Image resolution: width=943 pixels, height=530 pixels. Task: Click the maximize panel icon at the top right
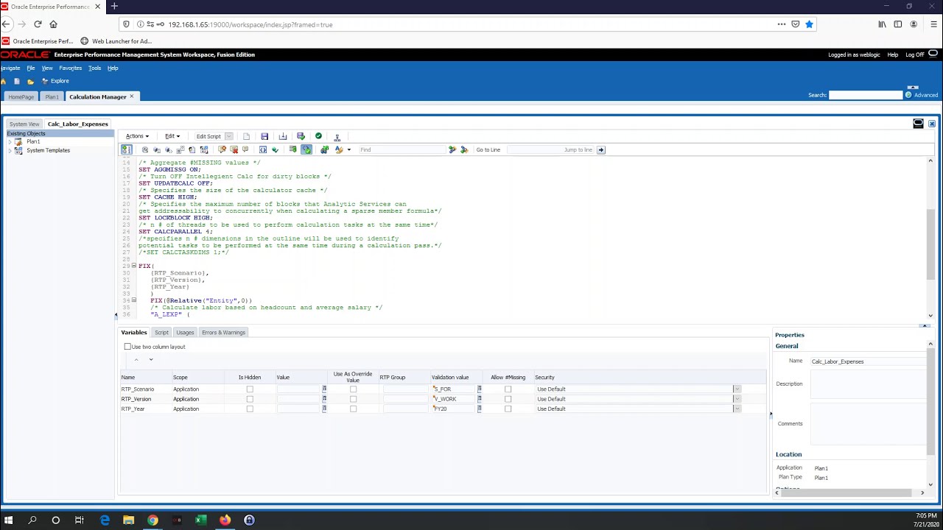(918, 124)
